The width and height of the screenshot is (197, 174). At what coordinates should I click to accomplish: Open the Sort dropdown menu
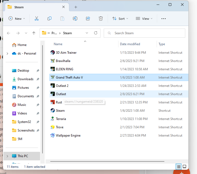[120, 18]
